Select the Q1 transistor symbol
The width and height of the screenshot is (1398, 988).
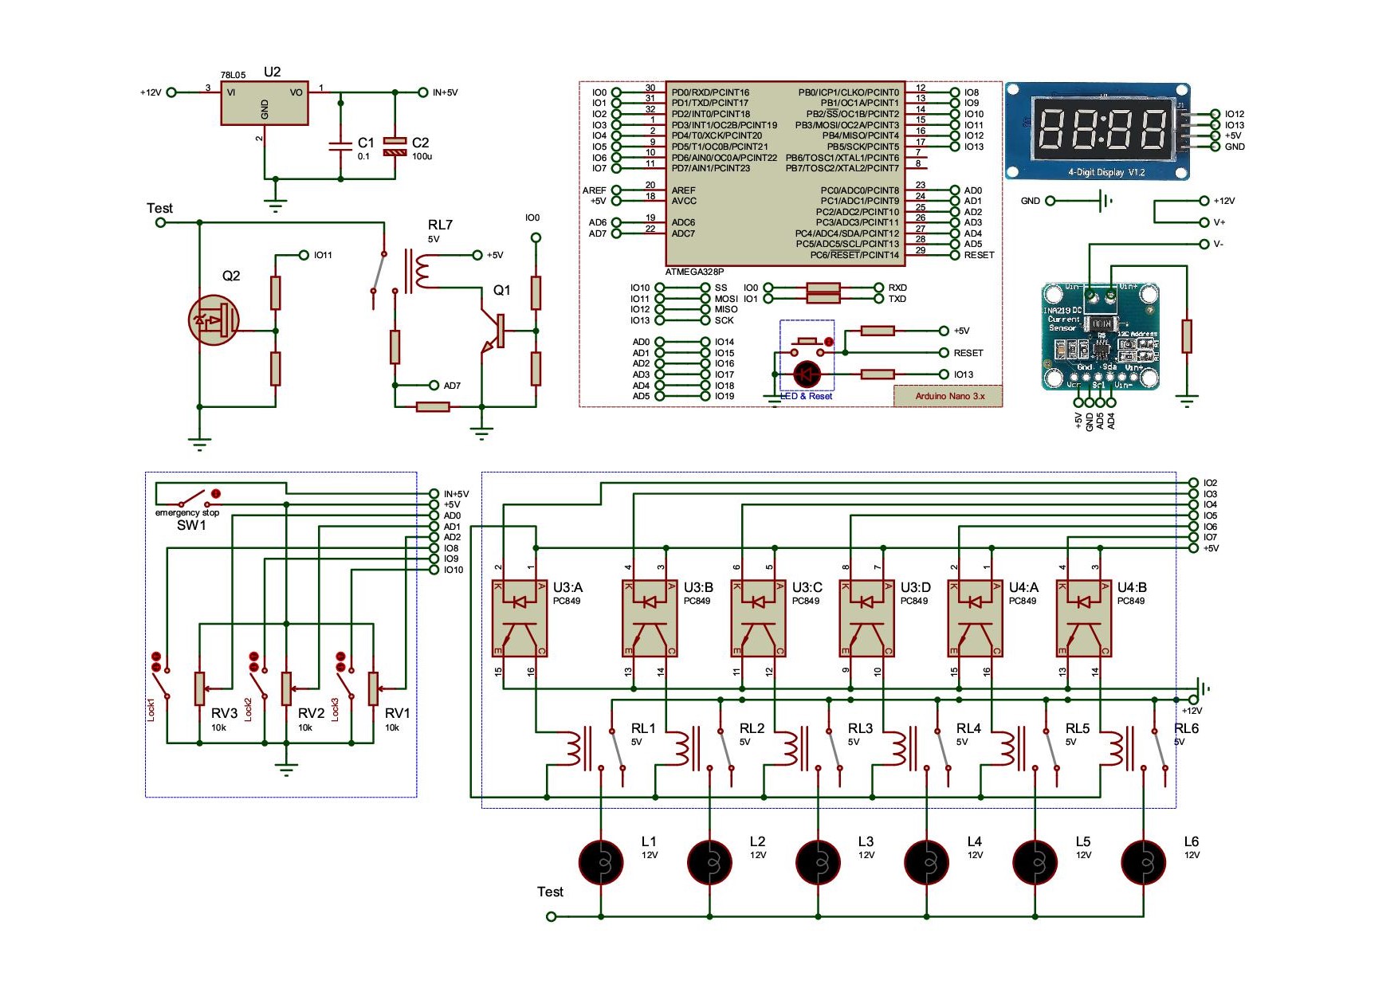point(493,331)
